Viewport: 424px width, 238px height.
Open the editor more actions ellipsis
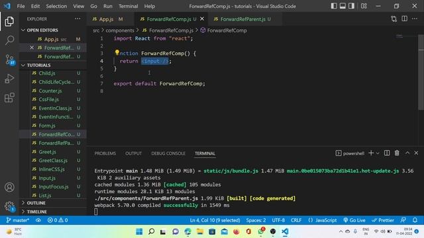tap(415, 19)
